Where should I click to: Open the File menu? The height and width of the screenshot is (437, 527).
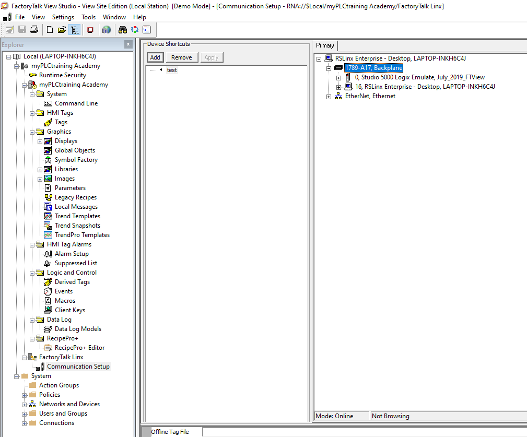coord(20,17)
